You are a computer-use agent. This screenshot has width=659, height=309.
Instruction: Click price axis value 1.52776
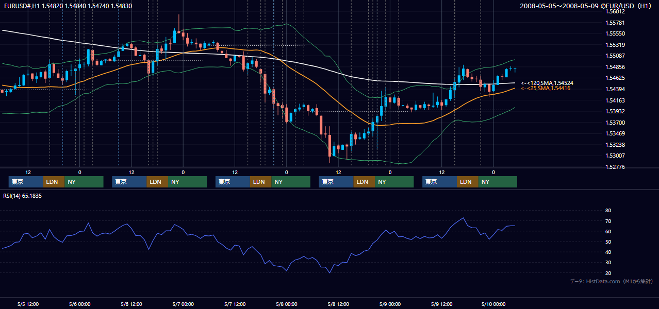click(615, 167)
